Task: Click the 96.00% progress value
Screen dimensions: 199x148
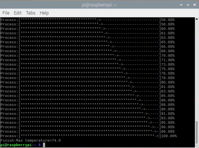Action: point(168,127)
